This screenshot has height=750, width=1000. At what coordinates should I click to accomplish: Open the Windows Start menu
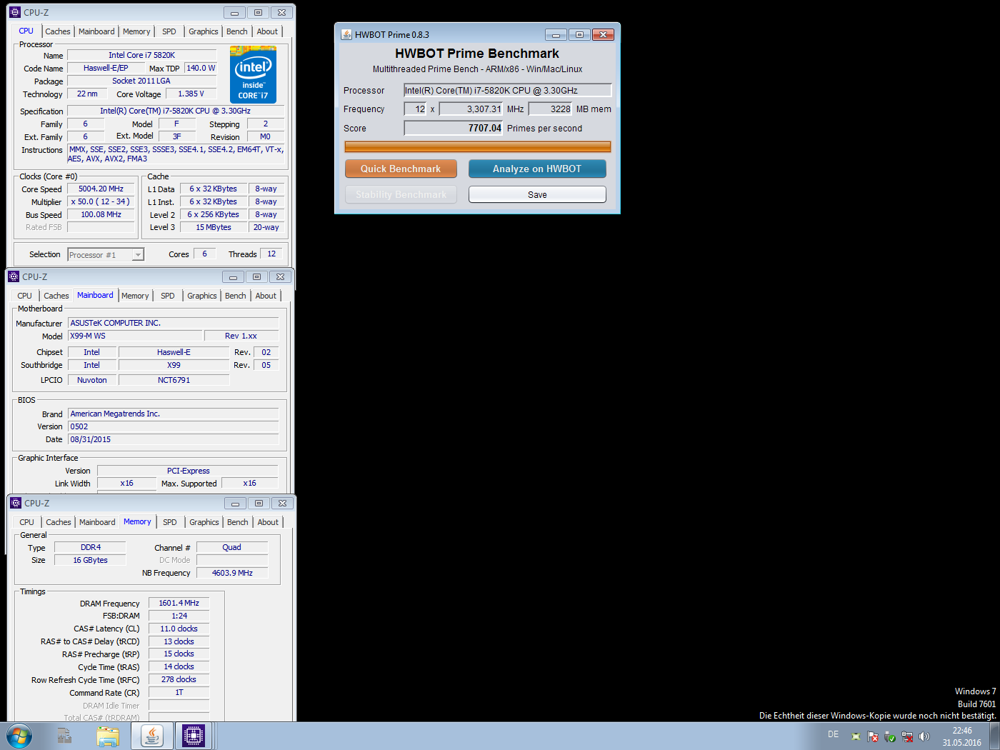coord(19,736)
